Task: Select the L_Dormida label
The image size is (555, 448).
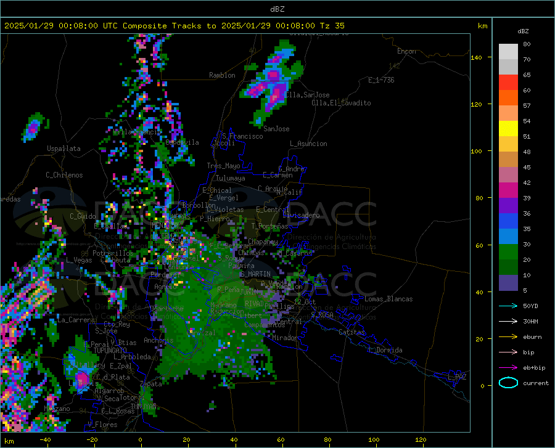Action: coord(385,350)
